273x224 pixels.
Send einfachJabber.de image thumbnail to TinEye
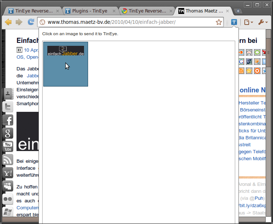click(x=66, y=64)
